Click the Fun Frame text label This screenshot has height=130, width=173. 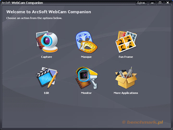point(126,57)
